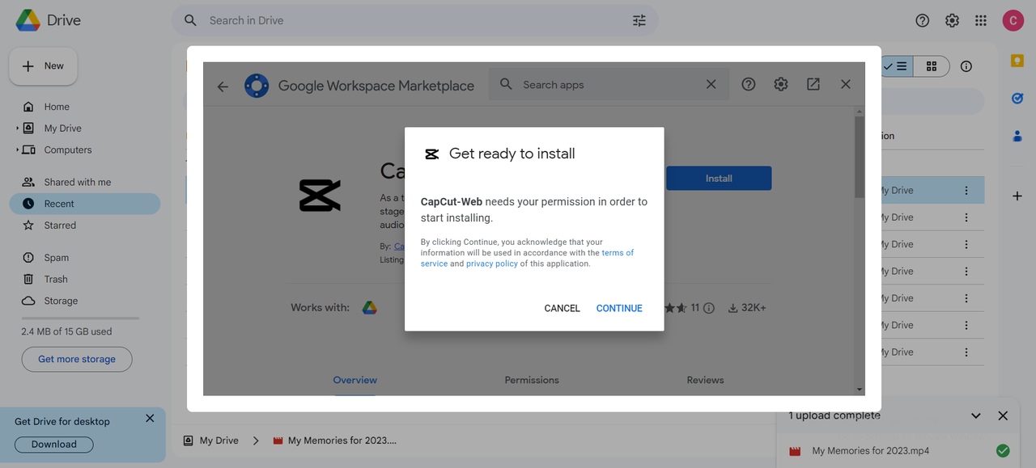Open view details info icon

coord(966,66)
